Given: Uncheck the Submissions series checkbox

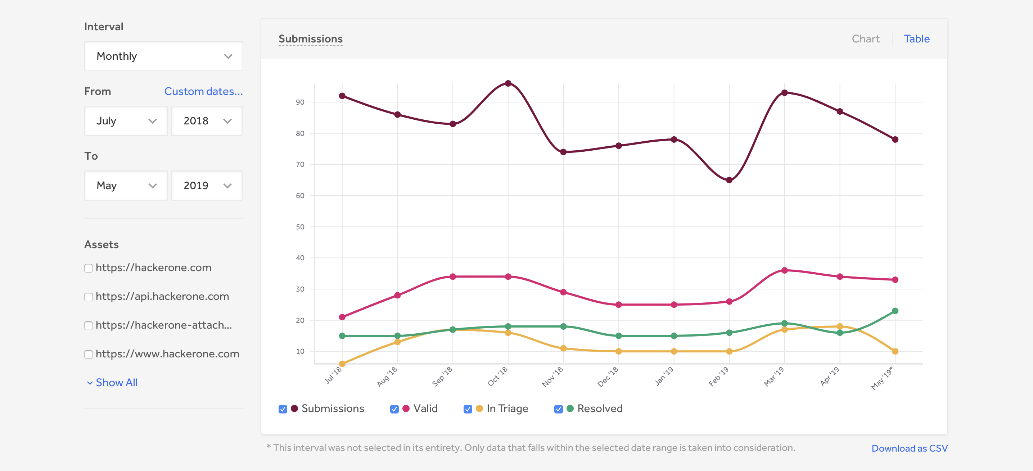Looking at the screenshot, I should click(283, 409).
